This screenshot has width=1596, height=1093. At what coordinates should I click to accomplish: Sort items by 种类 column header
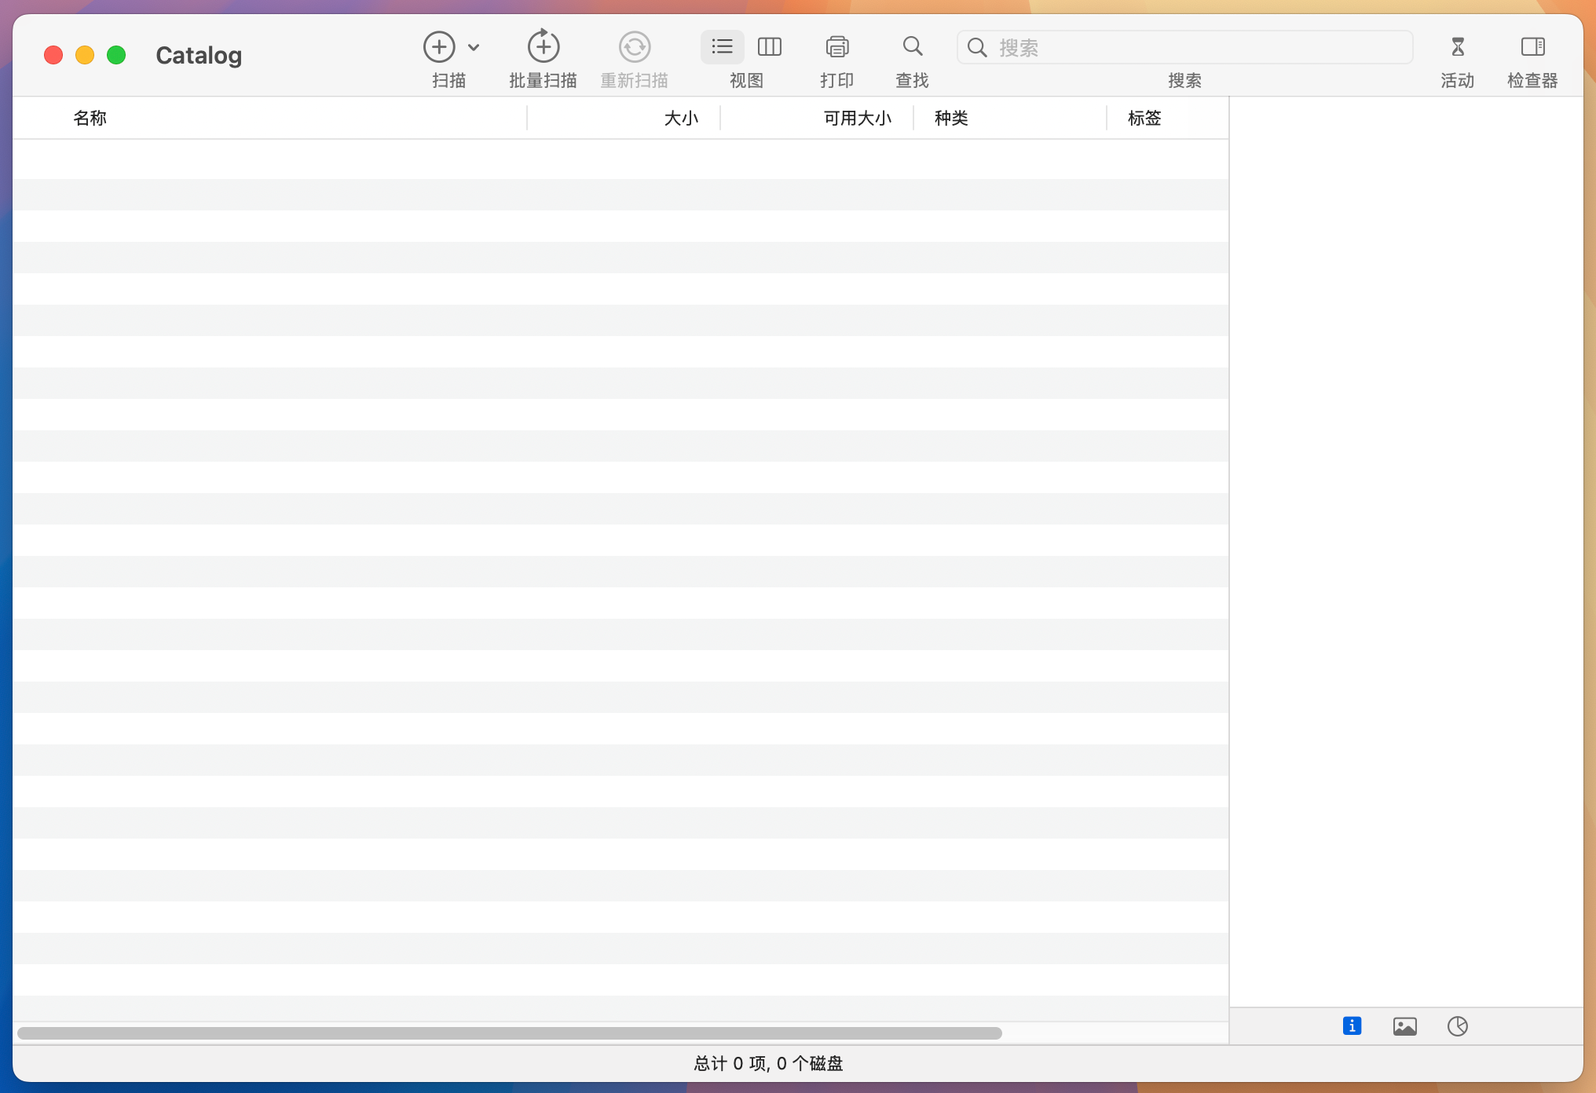950,118
